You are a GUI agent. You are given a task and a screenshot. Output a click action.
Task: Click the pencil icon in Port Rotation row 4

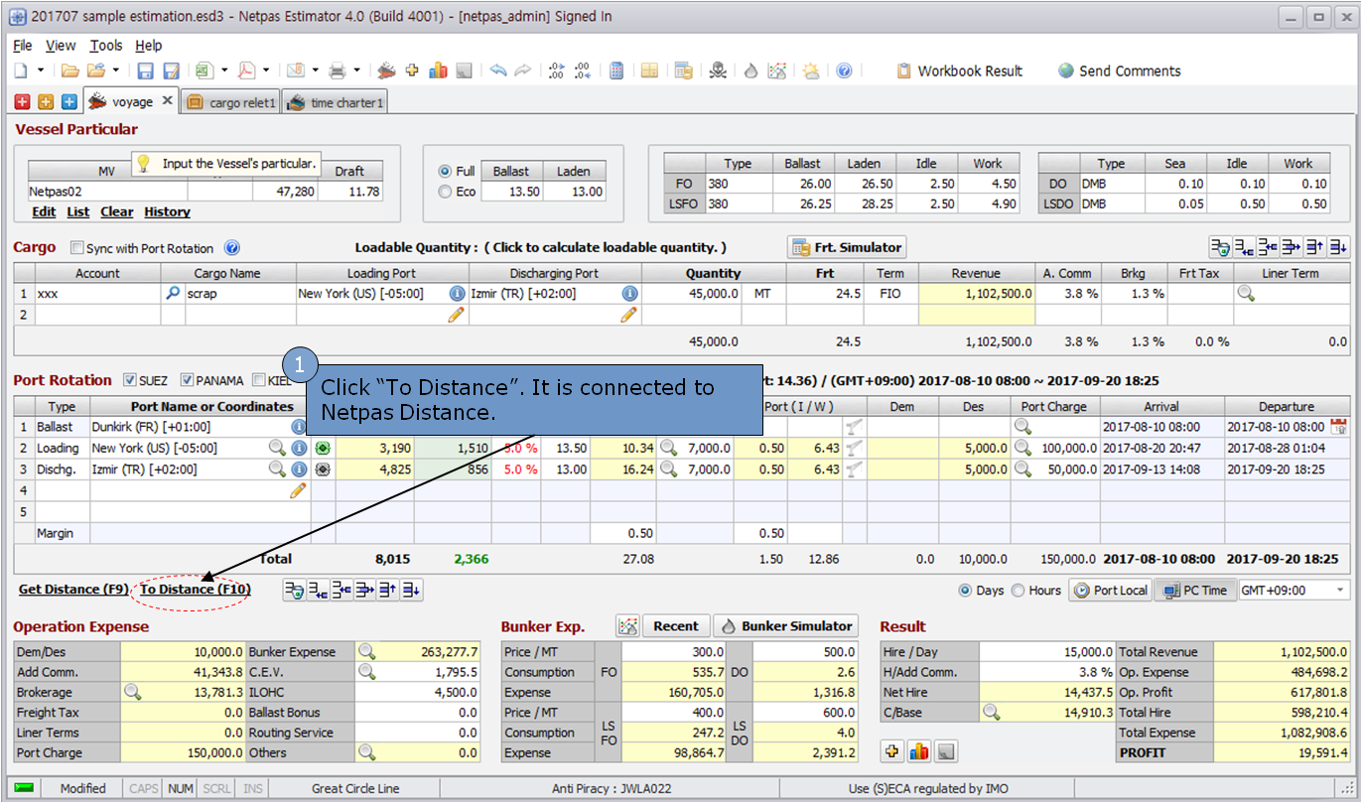[x=298, y=490]
